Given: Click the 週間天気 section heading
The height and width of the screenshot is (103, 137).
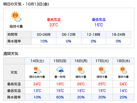Looking at the screenshot, I should (11, 54).
